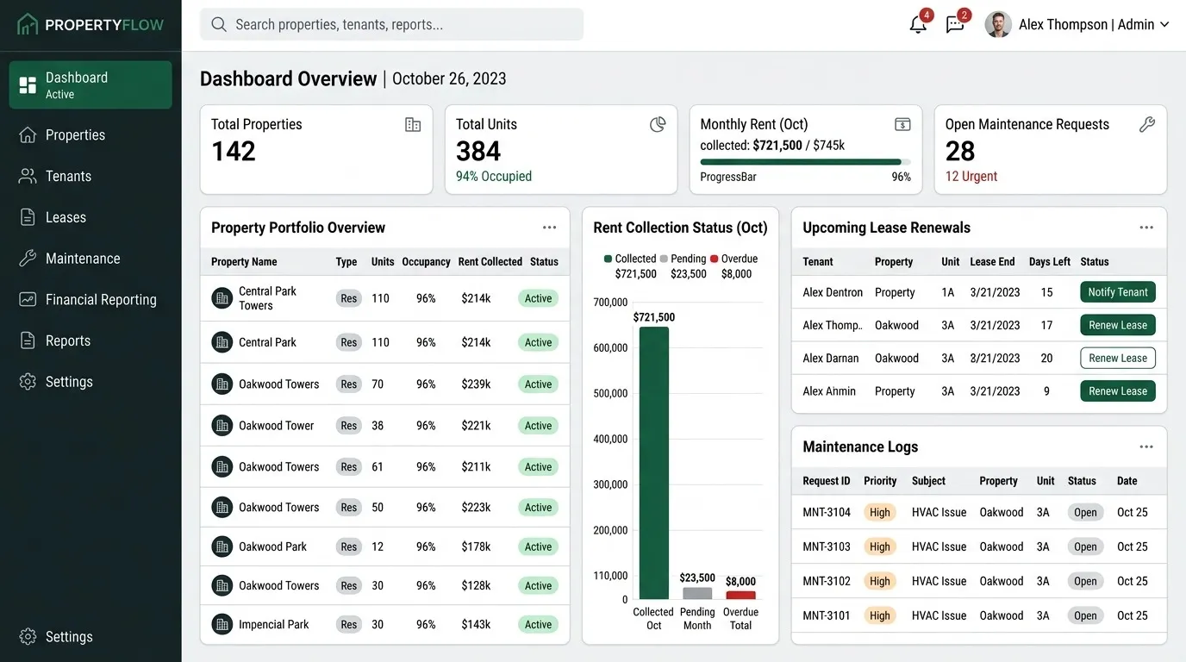The width and height of the screenshot is (1186, 662).
Task: Click the Rent Collected column header
Action: click(x=490, y=262)
